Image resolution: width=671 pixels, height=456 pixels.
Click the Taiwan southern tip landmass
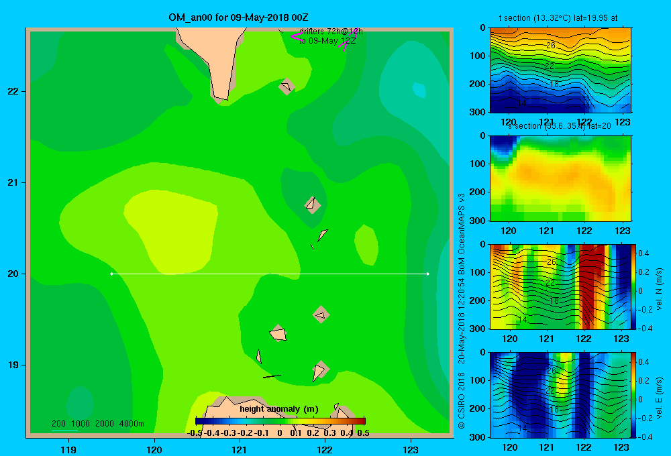tap(216, 60)
